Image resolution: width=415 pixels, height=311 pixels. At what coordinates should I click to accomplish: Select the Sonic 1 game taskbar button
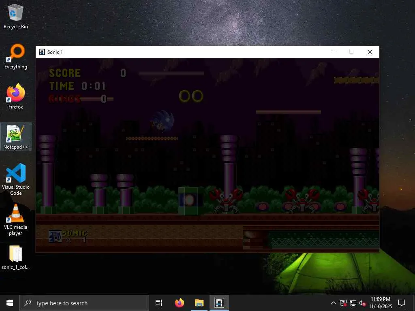coord(219,303)
